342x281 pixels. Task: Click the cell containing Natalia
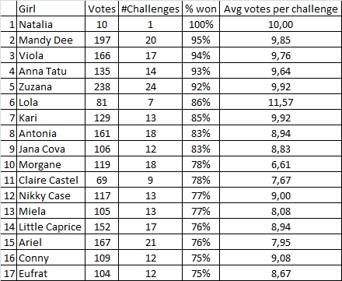tap(51, 24)
